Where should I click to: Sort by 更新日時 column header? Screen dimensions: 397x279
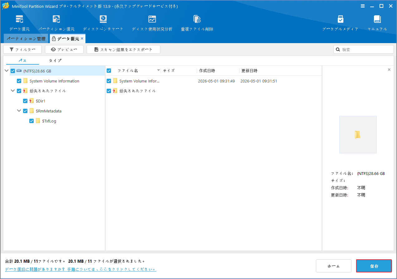[249, 71]
